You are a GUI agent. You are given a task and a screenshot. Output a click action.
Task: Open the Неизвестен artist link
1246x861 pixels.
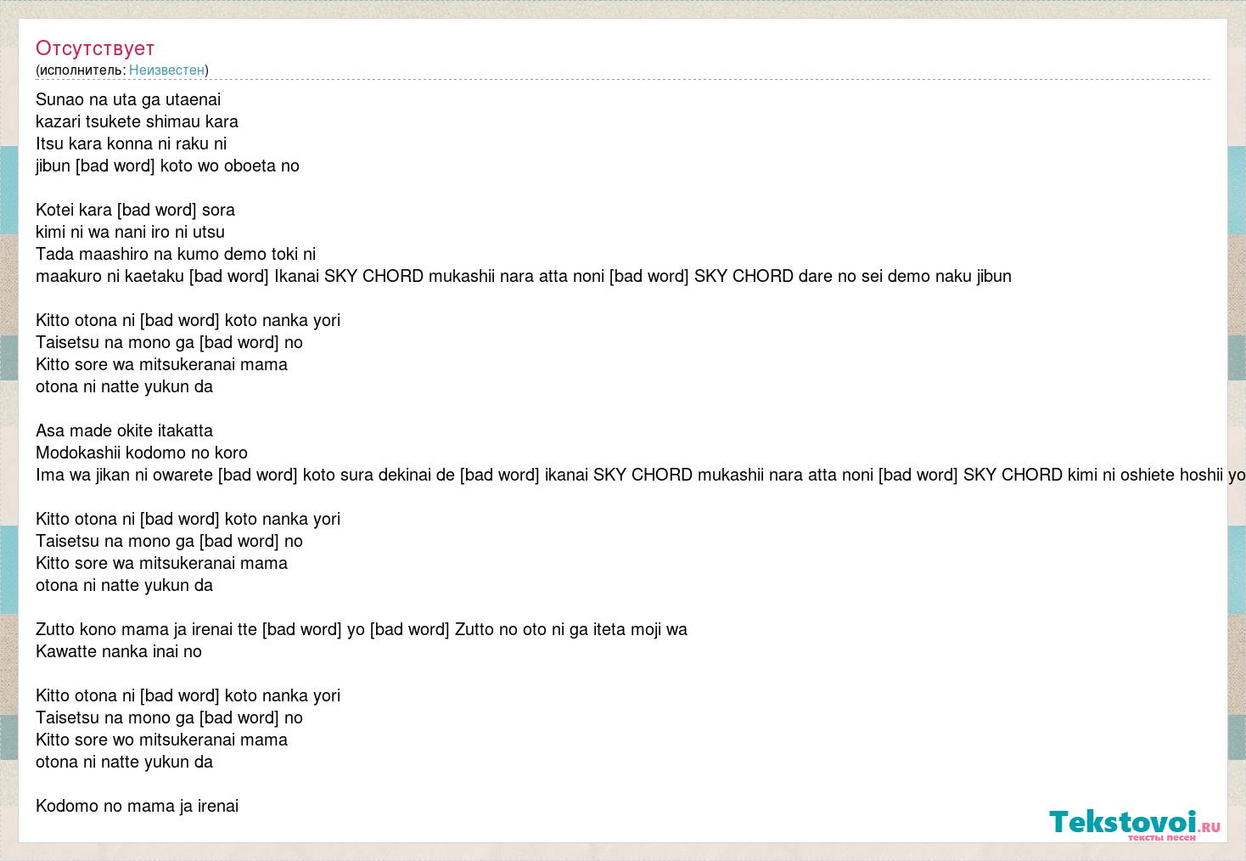[x=166, y=70]
